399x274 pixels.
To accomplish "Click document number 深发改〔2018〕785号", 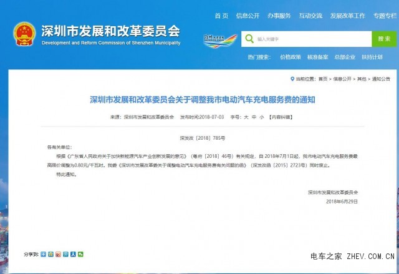I will [x=203, y=138].
